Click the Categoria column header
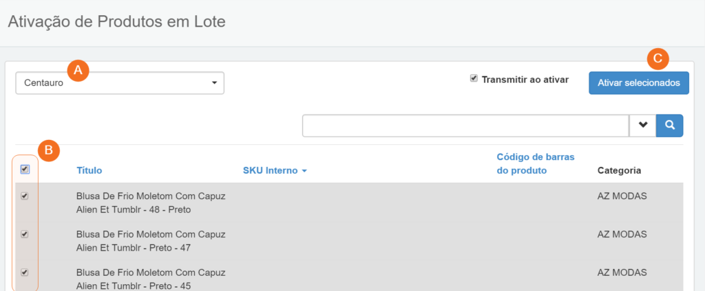The width and height of the screenshot is (705, 291). (619, 170)
